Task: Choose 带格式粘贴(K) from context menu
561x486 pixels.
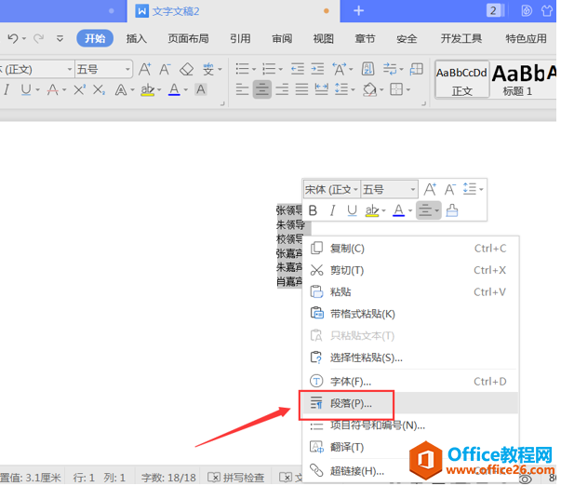Action: pos(410,314)
